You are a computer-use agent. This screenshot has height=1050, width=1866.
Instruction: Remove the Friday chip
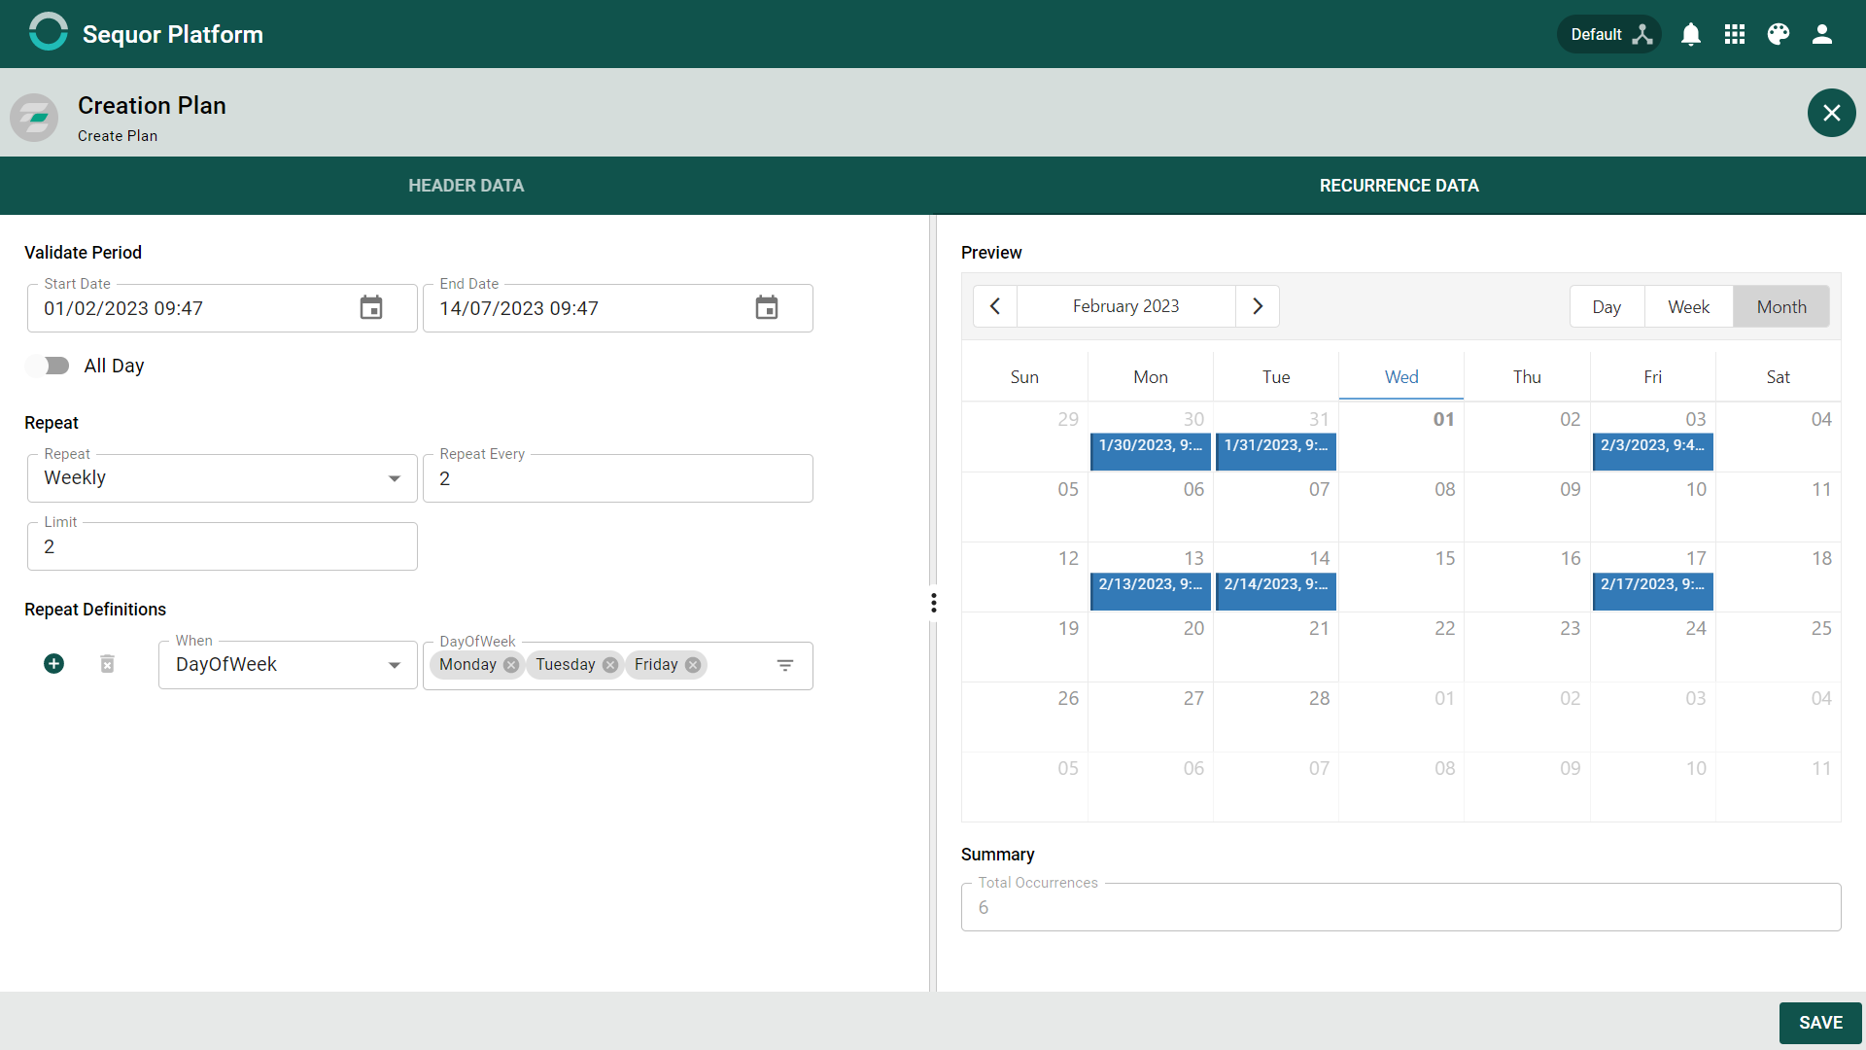[x=693, y=665]
